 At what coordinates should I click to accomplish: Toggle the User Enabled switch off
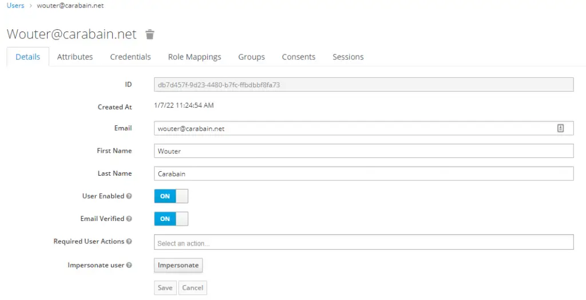(x=171, y=196)
